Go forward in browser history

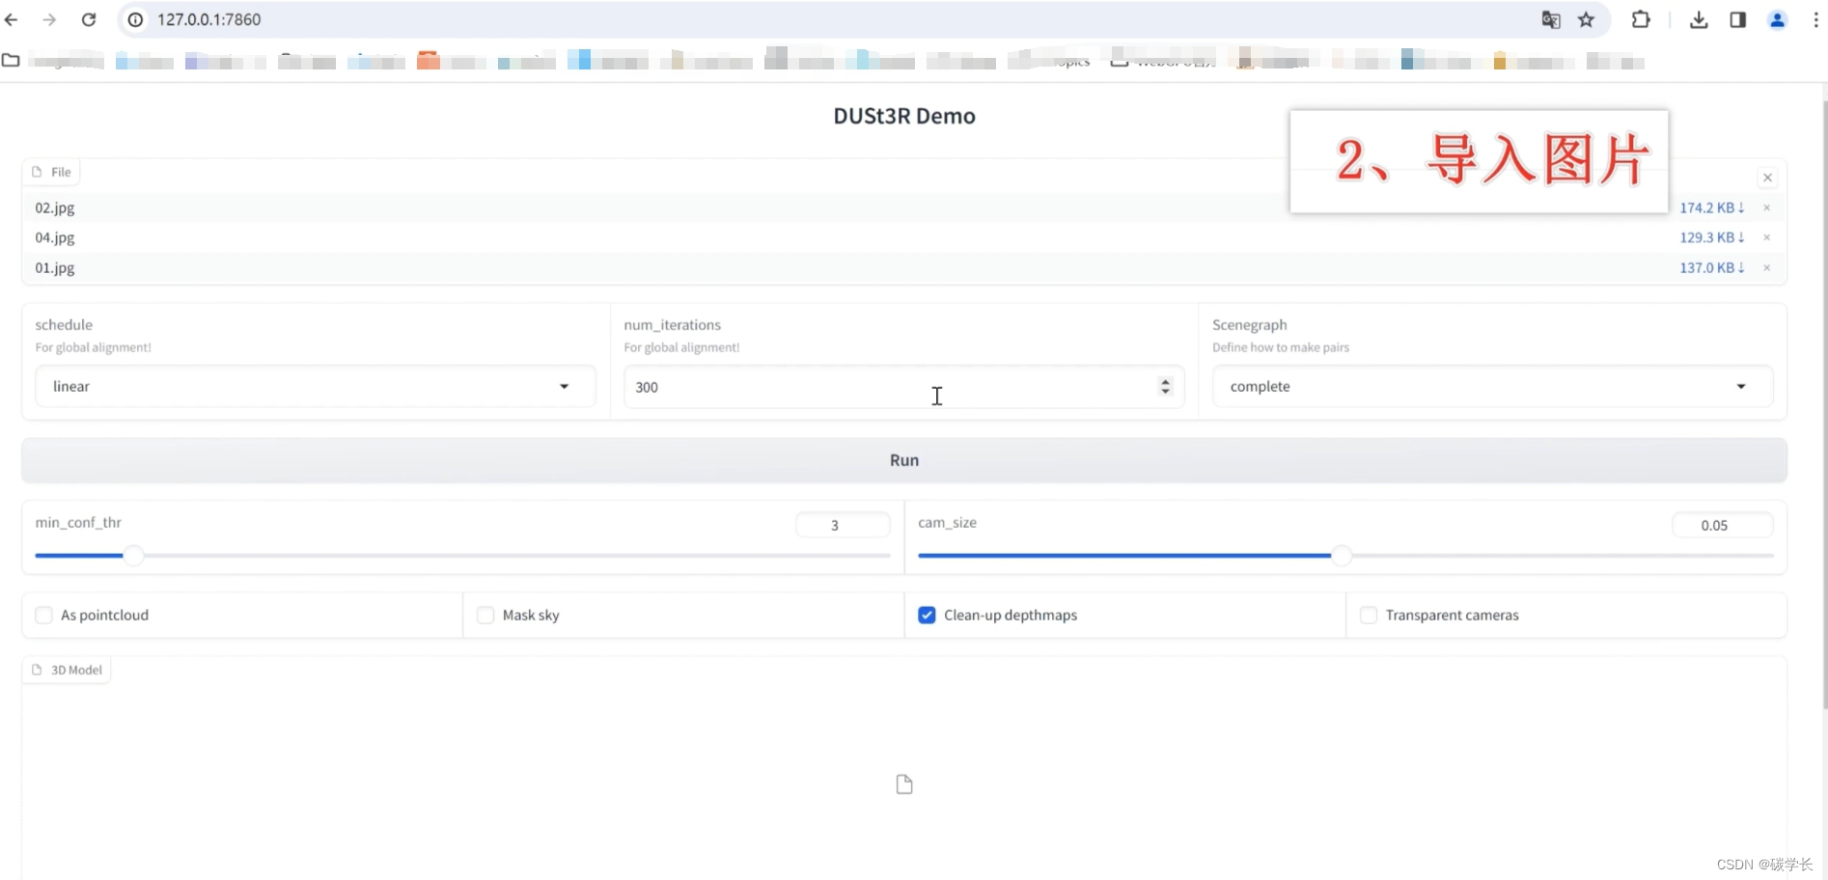[x=49, y=19]
